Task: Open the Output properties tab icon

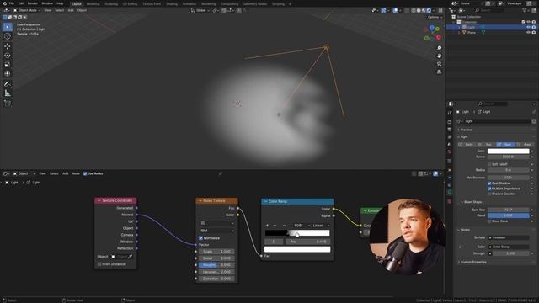Action: tap(449, 130)
